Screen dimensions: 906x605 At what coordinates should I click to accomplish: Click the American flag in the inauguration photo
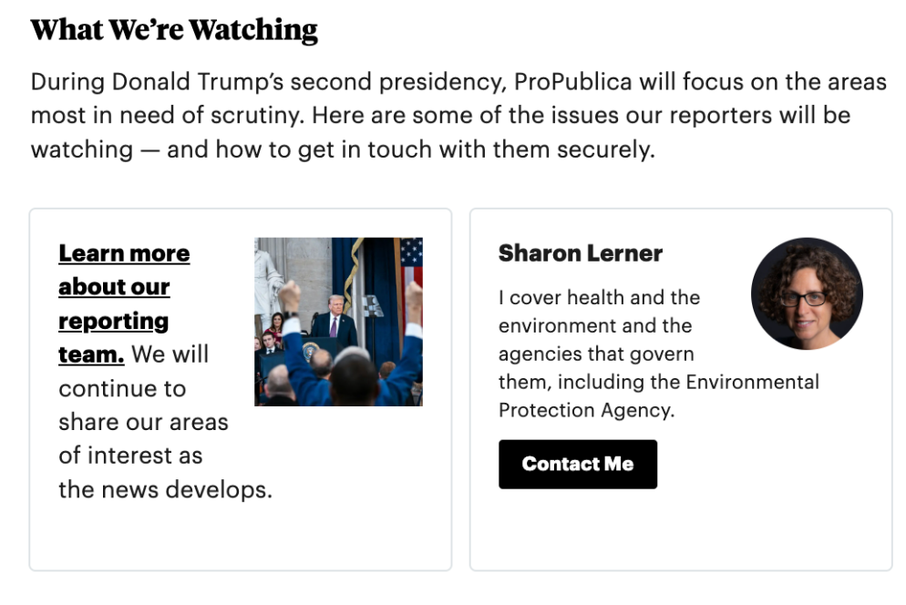[411, 262]
